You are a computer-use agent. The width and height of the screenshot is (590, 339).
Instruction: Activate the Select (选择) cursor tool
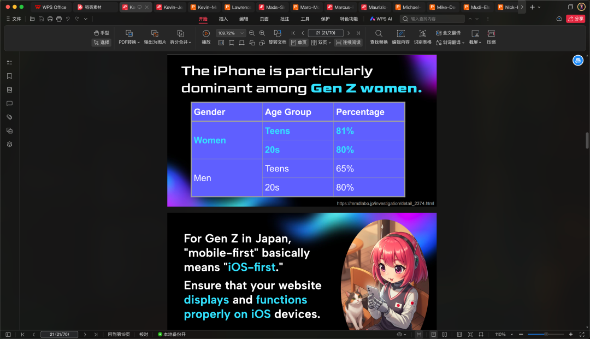click(x=101, y=43)
